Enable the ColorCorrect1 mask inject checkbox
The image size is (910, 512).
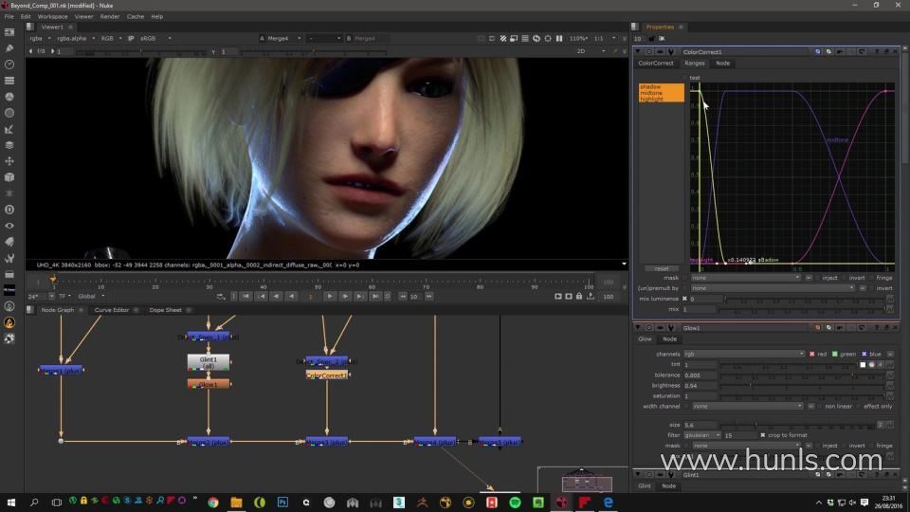click(818, 278)
